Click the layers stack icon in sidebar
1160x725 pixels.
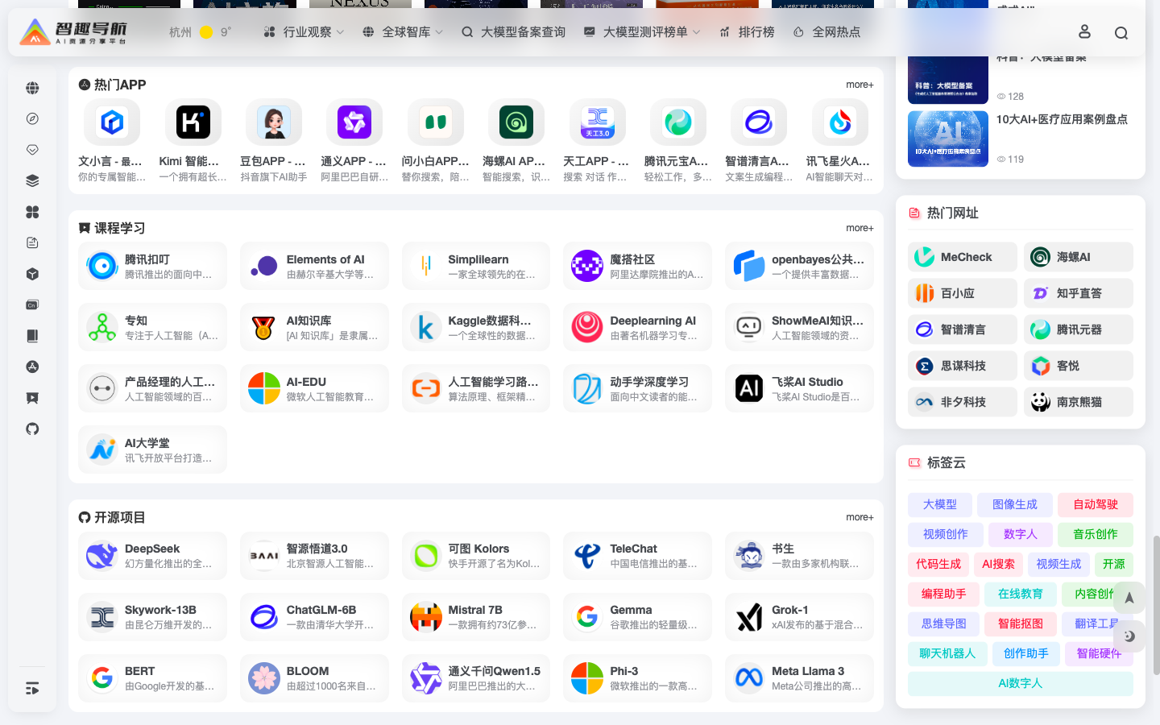32,180
